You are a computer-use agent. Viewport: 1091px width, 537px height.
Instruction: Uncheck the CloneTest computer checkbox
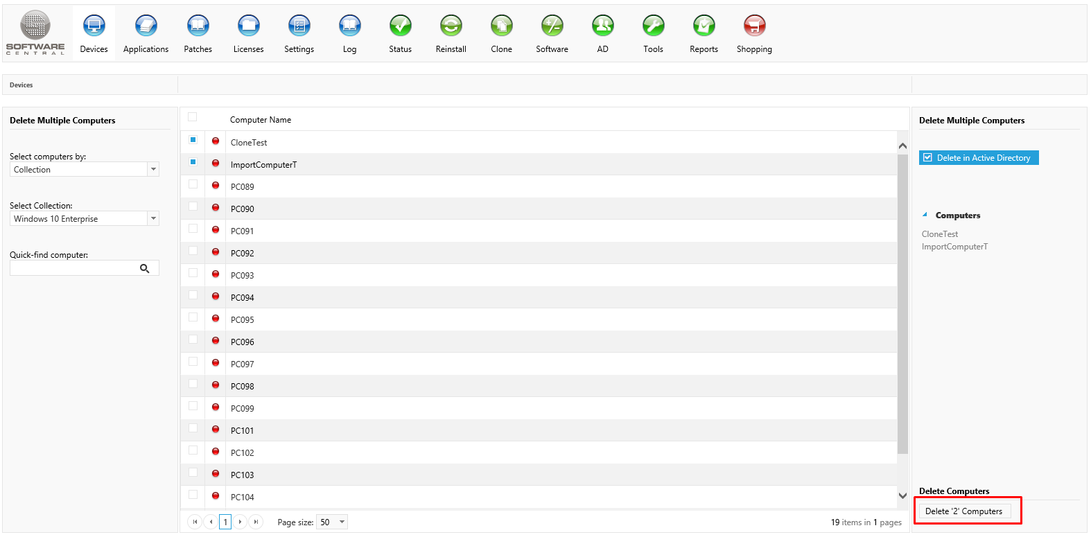(193, 140)
